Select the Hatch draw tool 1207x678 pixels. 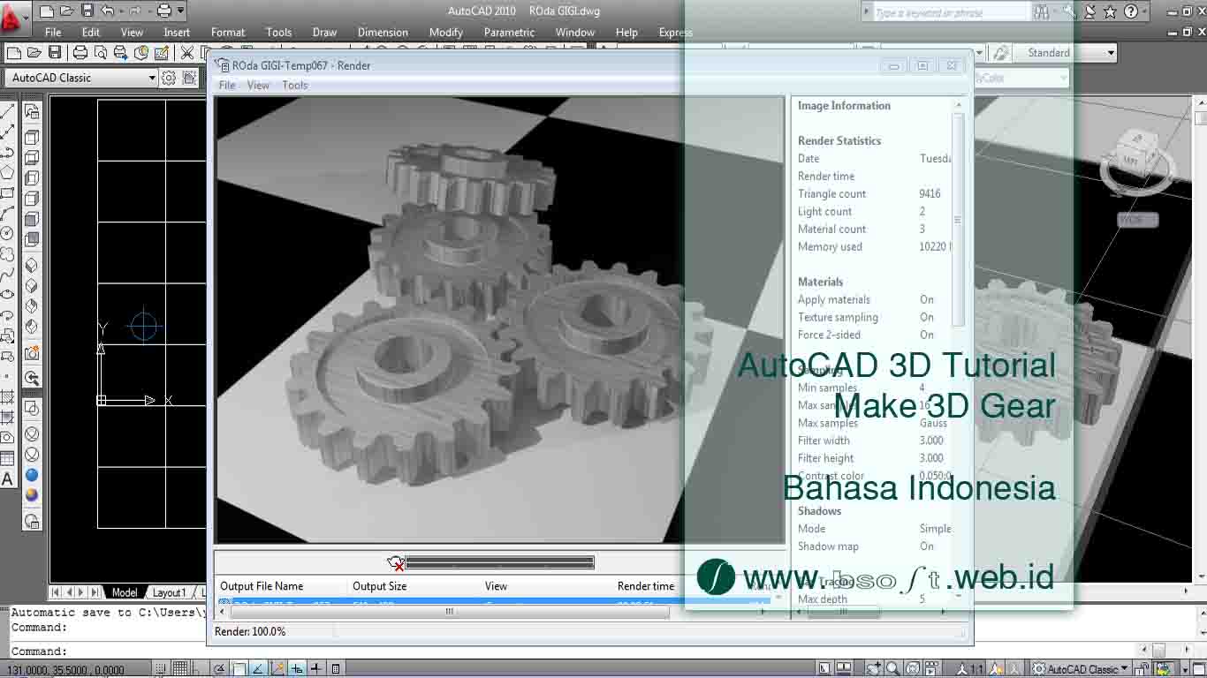(7, 397)
